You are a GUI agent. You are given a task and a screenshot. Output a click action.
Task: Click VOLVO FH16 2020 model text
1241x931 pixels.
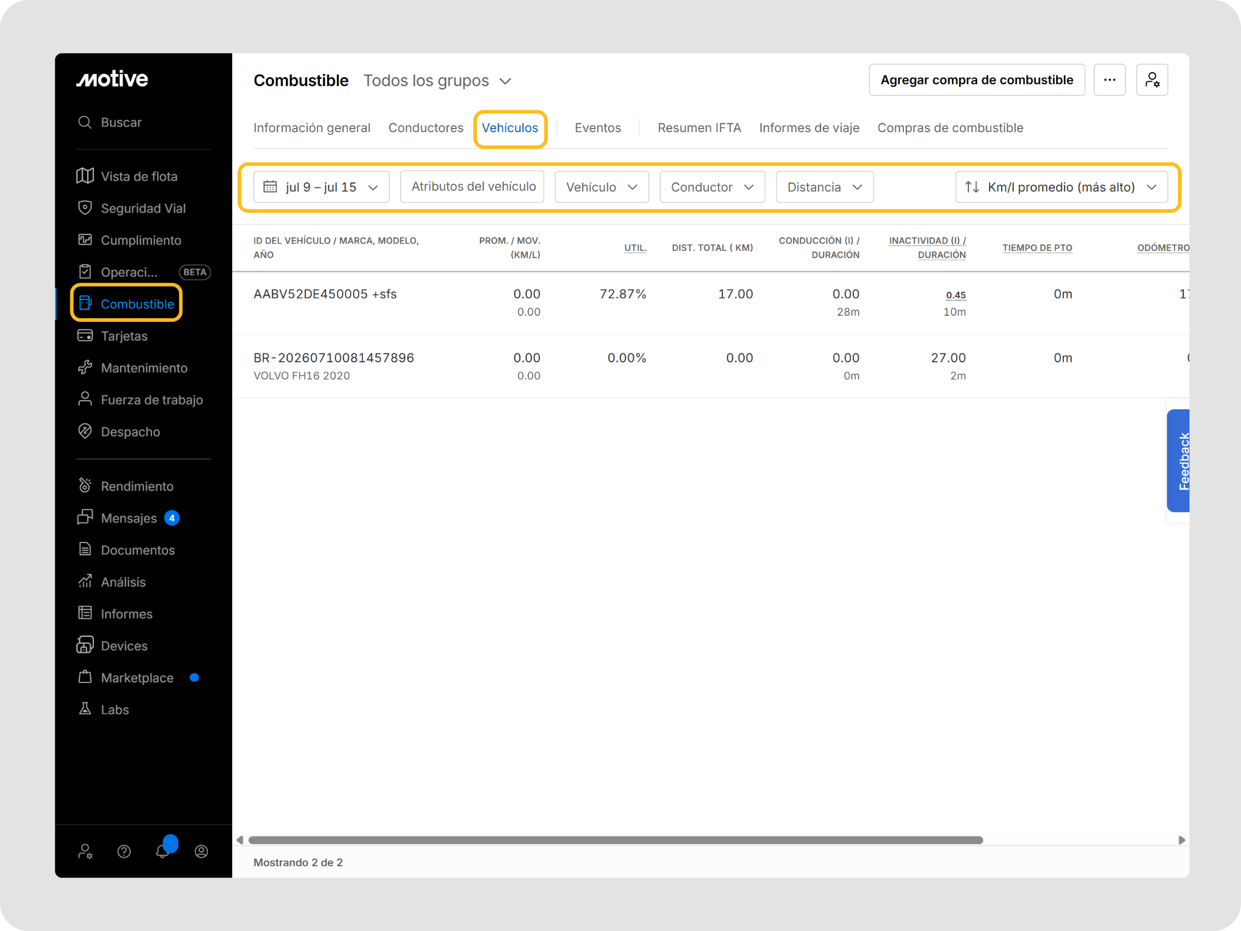pos(302,376)
